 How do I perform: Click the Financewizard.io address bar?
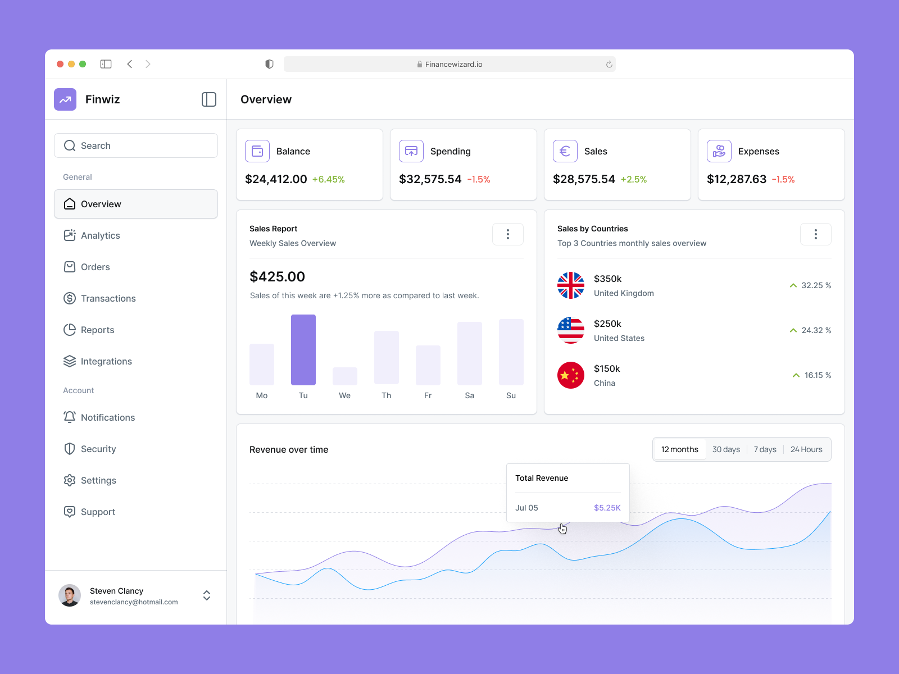[x=449, y=64]
